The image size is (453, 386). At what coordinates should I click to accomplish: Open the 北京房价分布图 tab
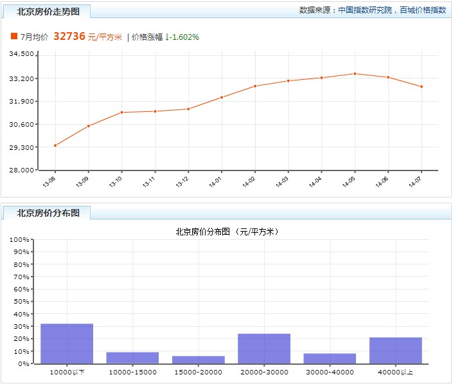click(47, 213)
